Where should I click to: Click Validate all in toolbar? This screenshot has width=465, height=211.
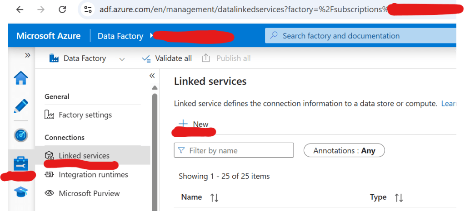click(x=167, y=58)
